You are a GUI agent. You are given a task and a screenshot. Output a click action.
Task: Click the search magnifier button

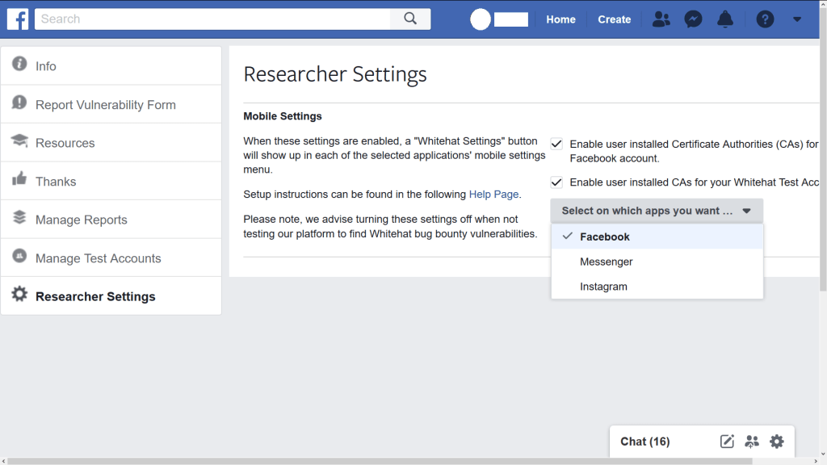(410, 19)
